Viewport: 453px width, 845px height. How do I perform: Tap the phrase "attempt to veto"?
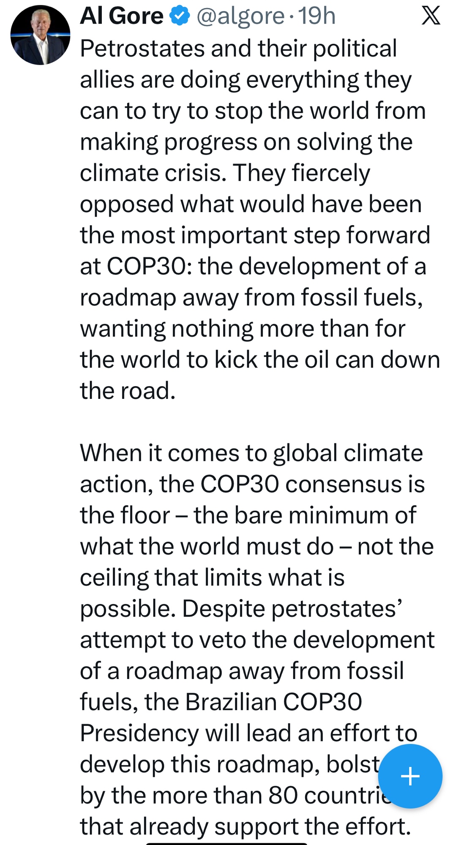(163, 640)
